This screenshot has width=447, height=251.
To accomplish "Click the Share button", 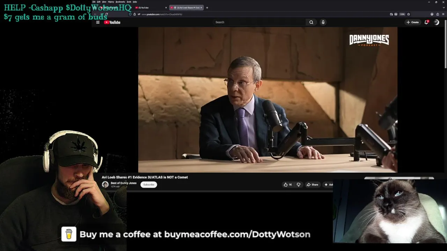I will [x=312, y=185].
